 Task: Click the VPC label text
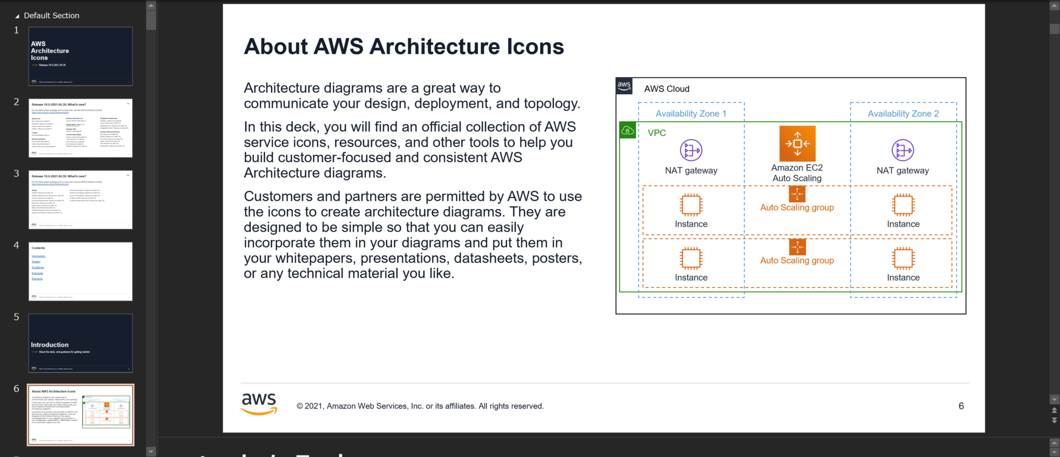click(656, 133)
